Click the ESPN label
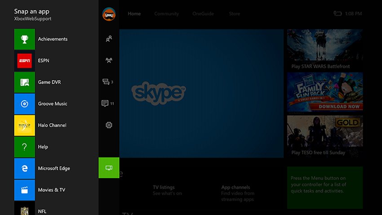382x215 pixels. (x=44, y=60)
